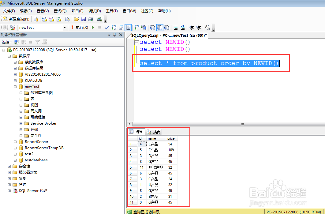Save the query with the floppy disk icon
Screen dimensions: 325x214
[x=84, y=19]
